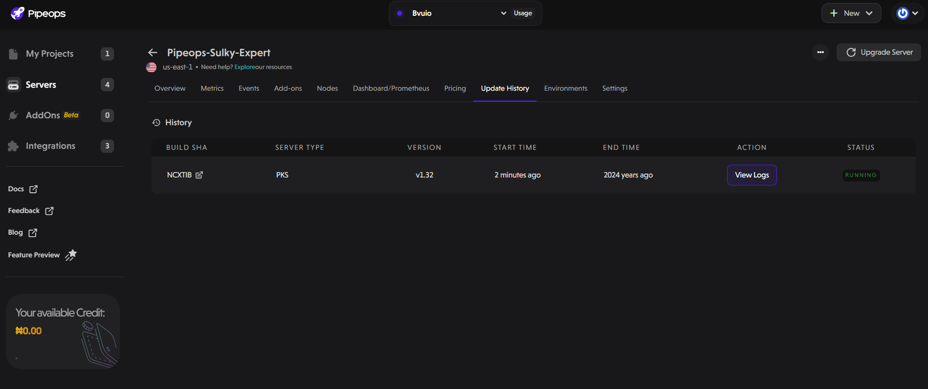
Task: Click the VERSION column header
Action: point(424,147)
